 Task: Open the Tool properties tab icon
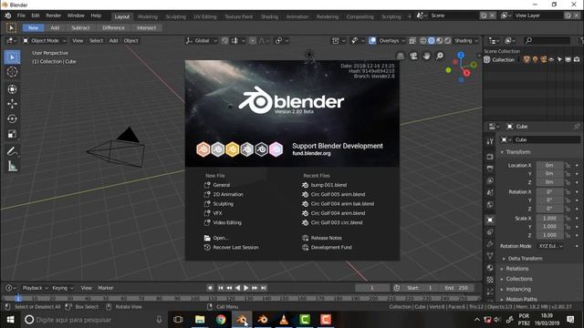(x=490, y=141)
